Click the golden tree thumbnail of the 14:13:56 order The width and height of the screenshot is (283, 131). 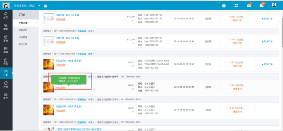pos(49,110)
